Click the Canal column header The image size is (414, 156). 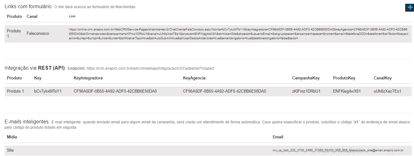coord(32,16)
